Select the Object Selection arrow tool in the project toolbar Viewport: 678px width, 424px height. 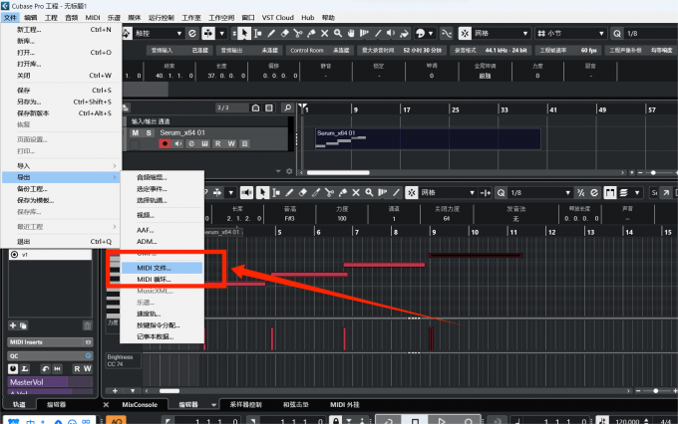tap(244, 33)
